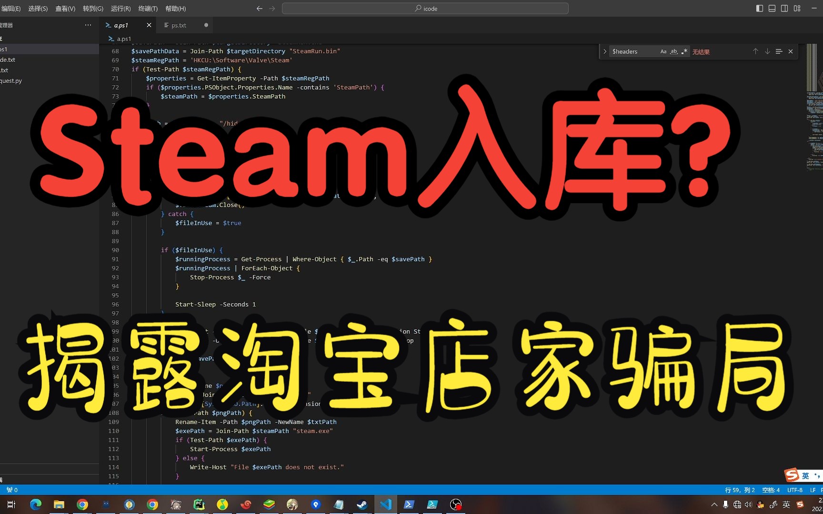Click the ports forwarded status item showing 0

pos(12,490)
